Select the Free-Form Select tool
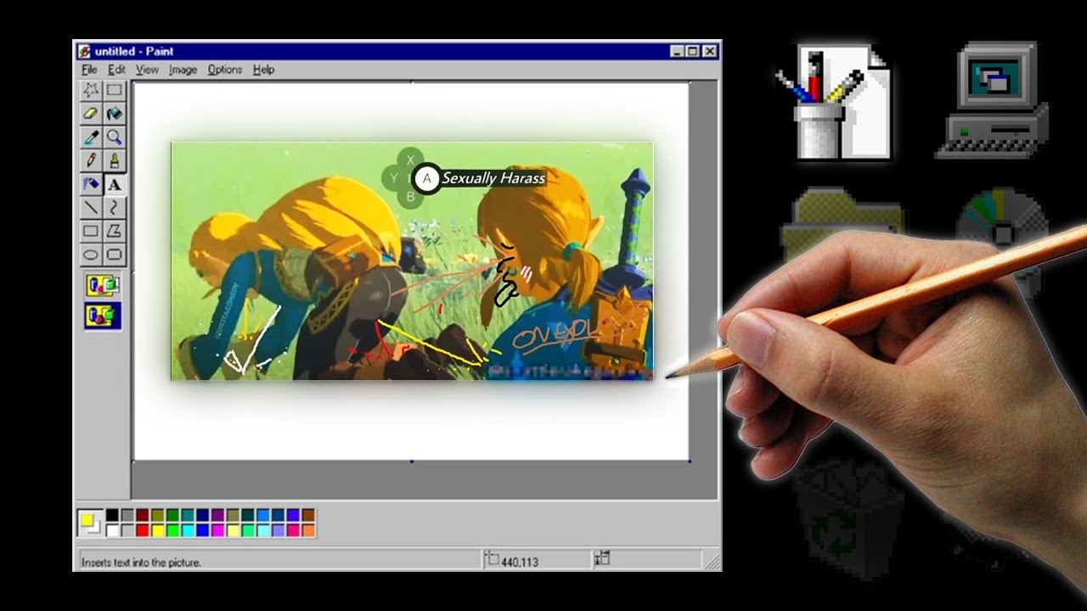 click(91, 90)
